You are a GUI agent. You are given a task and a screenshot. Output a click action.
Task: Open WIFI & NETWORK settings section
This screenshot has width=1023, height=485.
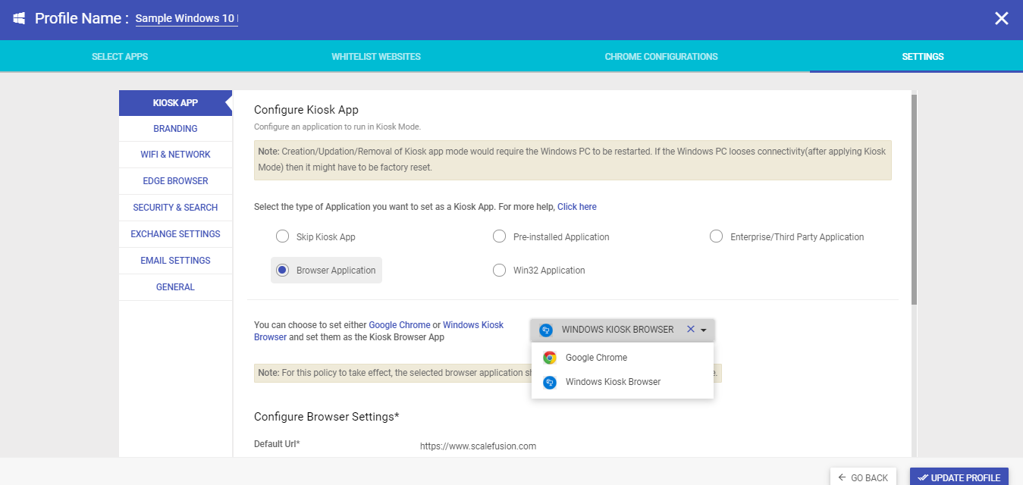[x=175, y=155]
